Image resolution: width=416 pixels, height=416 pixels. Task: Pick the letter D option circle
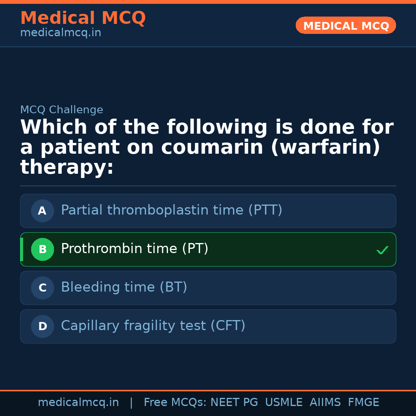[42, 326]
